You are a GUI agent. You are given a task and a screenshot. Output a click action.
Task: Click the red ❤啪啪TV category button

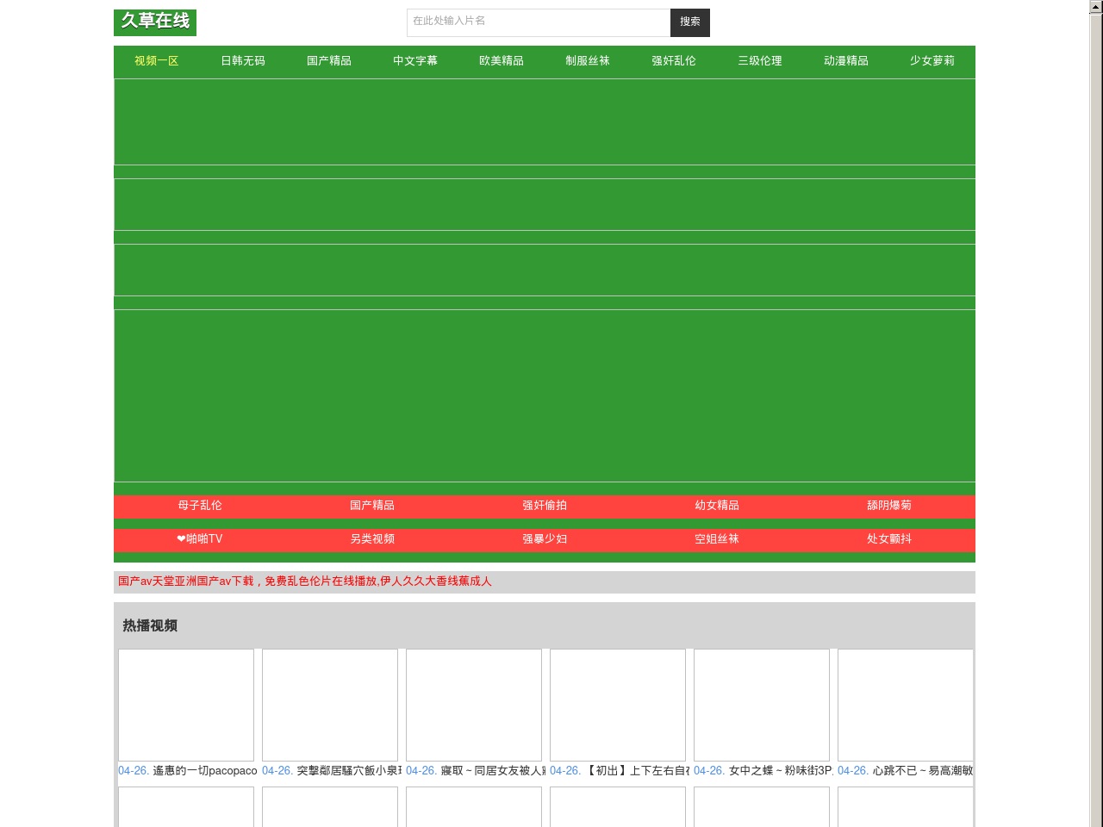(x=200, y=539)
